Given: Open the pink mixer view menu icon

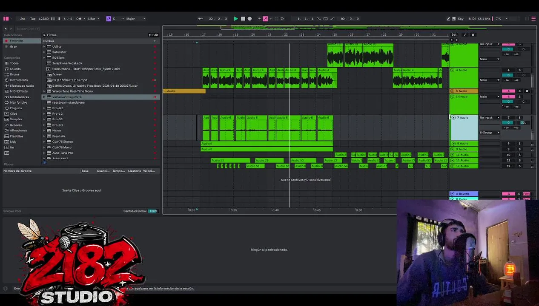Looking at the screenshot, I should pyautogui.click(x=533, y=19).
